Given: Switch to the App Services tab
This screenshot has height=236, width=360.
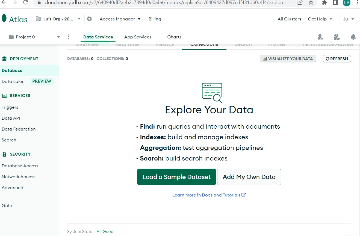Looking at the screenshot, I should [x=138, y=37].
